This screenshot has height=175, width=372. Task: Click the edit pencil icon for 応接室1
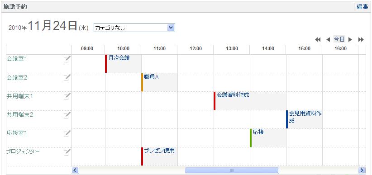(67, 133)
